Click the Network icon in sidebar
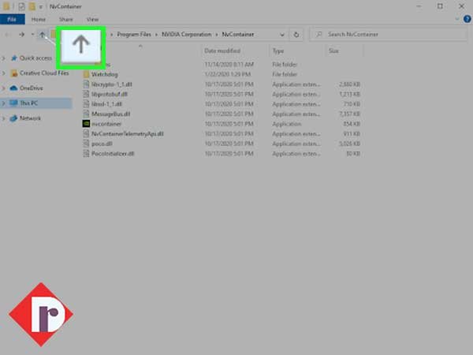The image size is (473, 355). 13,118
